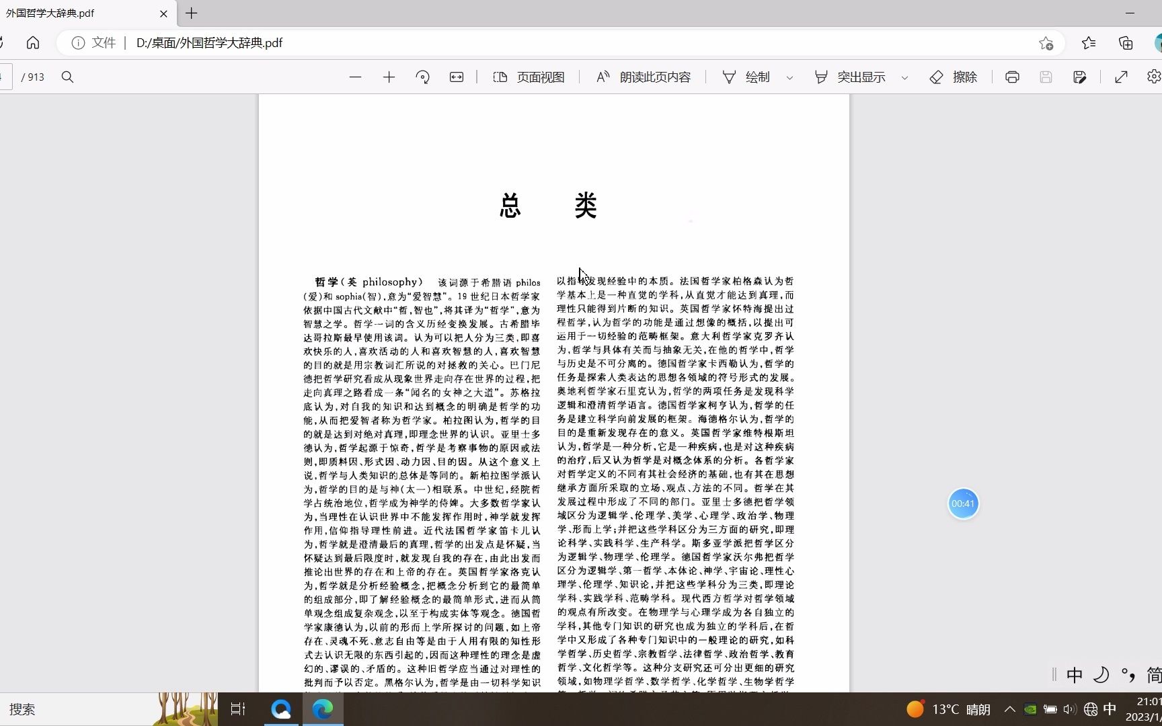Screen dimensions: 1162x726
Task: Open network globe settings
Action: (x=1091, y=709)
